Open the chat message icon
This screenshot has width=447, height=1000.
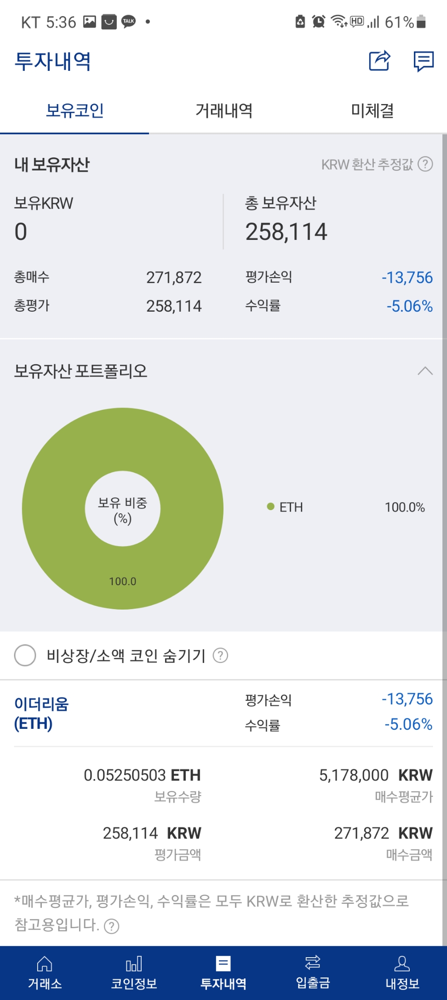424,61
